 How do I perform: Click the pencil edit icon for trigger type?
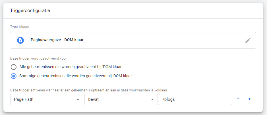pos(248,40)
